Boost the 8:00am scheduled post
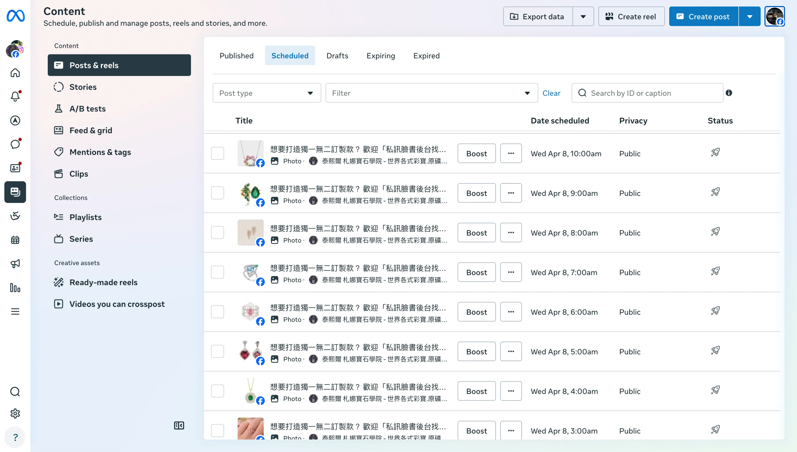Screen dimensions: 797x452 (476, 233)
